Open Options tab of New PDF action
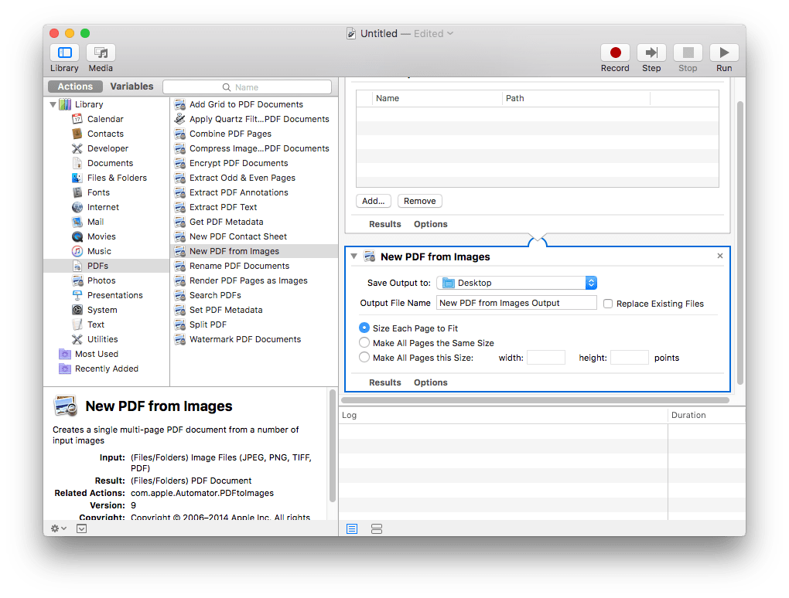Image resolution: width=789 pixels, height=598 pixels. (430, 382)
